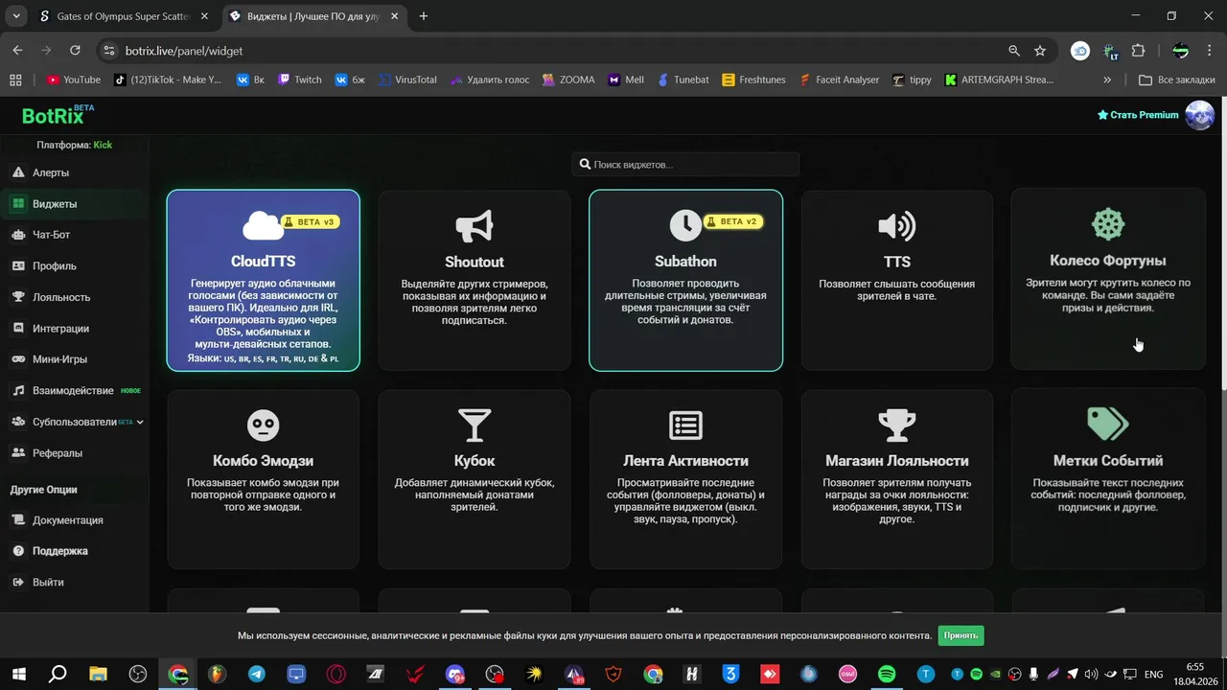Viewport: 1227px width, 690px height.
Task: Click the Мини-Игры gamepad icon in sidebar
Action: [18, 359]
